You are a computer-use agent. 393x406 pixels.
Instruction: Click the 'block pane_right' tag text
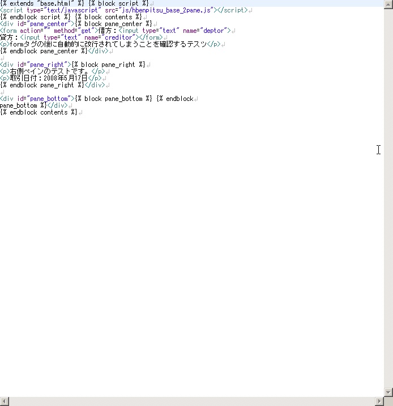(x=108, y=65)
